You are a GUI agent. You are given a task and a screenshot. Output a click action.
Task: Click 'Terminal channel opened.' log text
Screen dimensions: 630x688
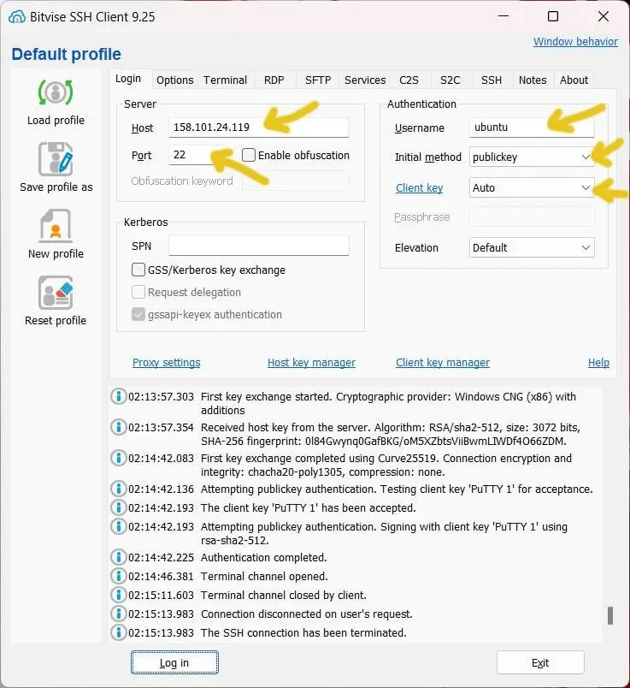click(264, 576)
